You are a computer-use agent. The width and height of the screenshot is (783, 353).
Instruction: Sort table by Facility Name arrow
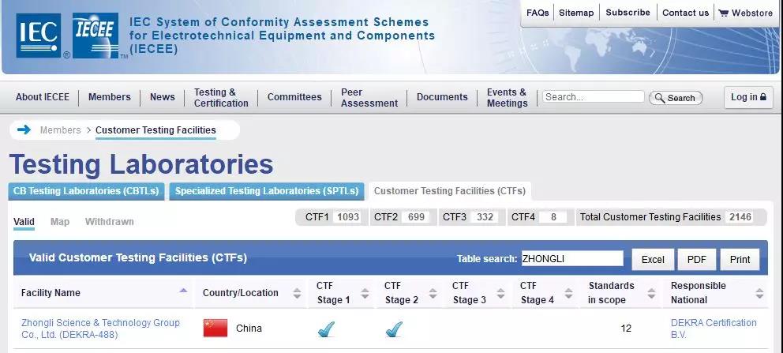(x=183, y=290)
